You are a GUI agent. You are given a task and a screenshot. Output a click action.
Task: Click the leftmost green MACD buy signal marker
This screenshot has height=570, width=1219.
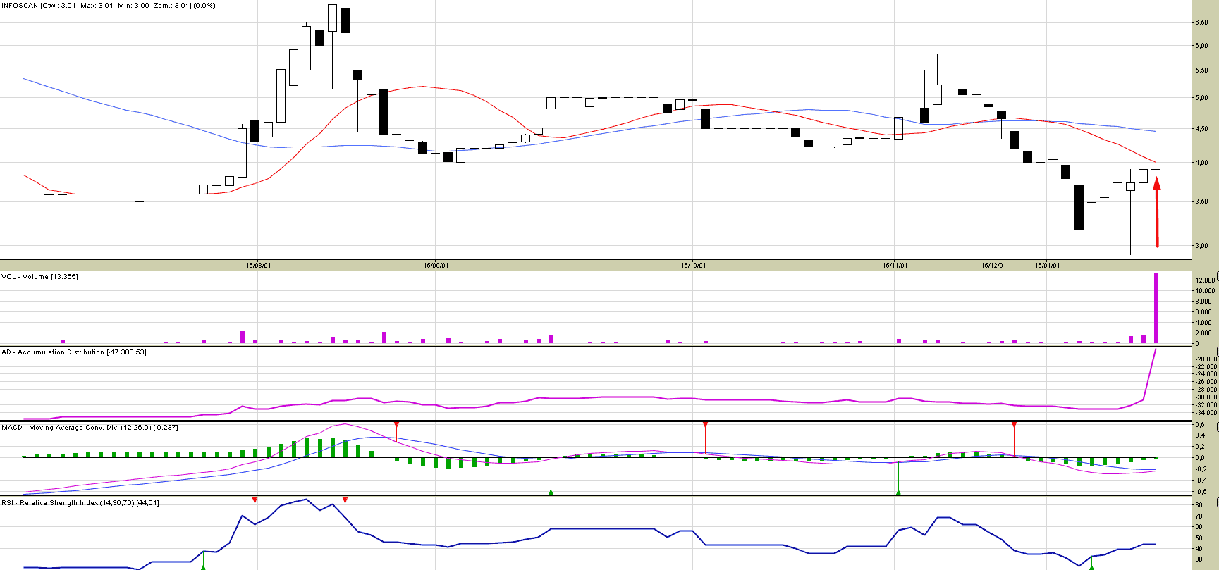551,492
